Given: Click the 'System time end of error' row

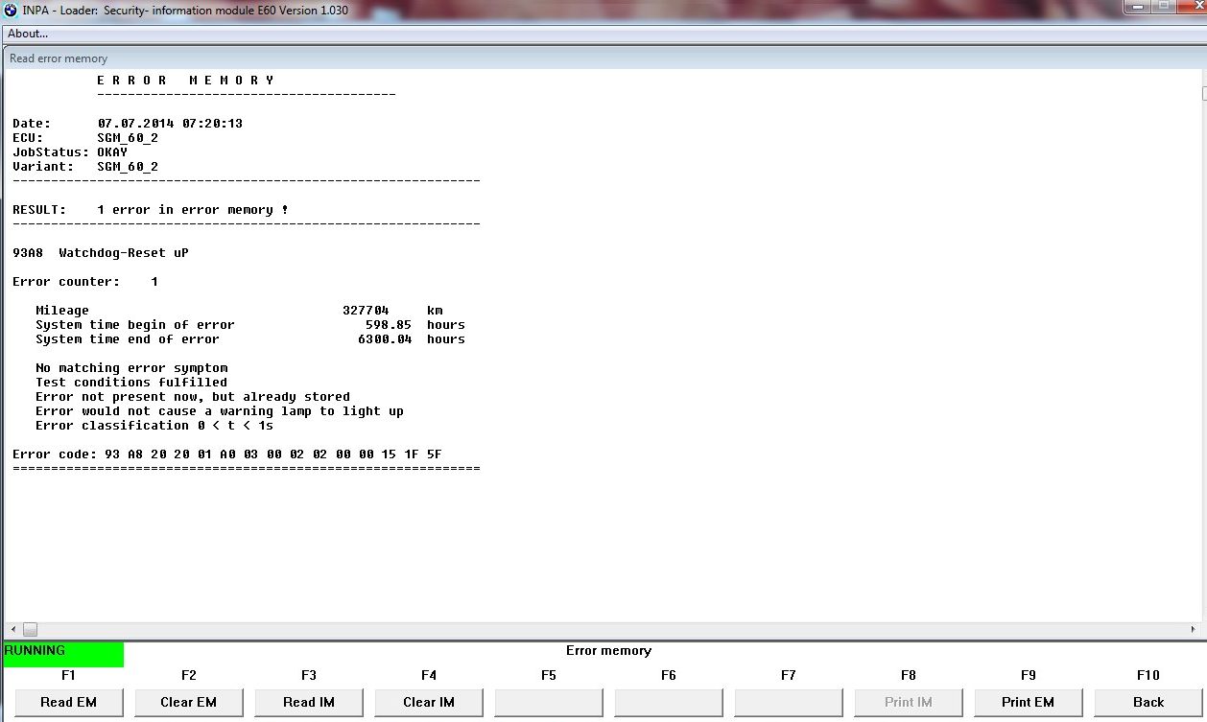Looking at the screenshot, I should click(250, 339).
